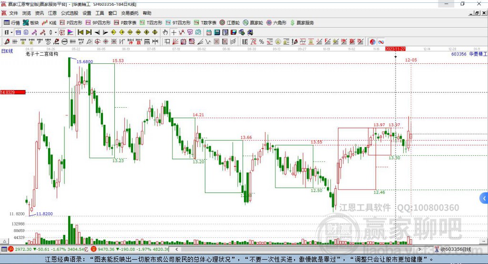Open 赢家服务 with the dollar icon
The width and height of the screenshot is (488, 264).
[x=302, y=23]
